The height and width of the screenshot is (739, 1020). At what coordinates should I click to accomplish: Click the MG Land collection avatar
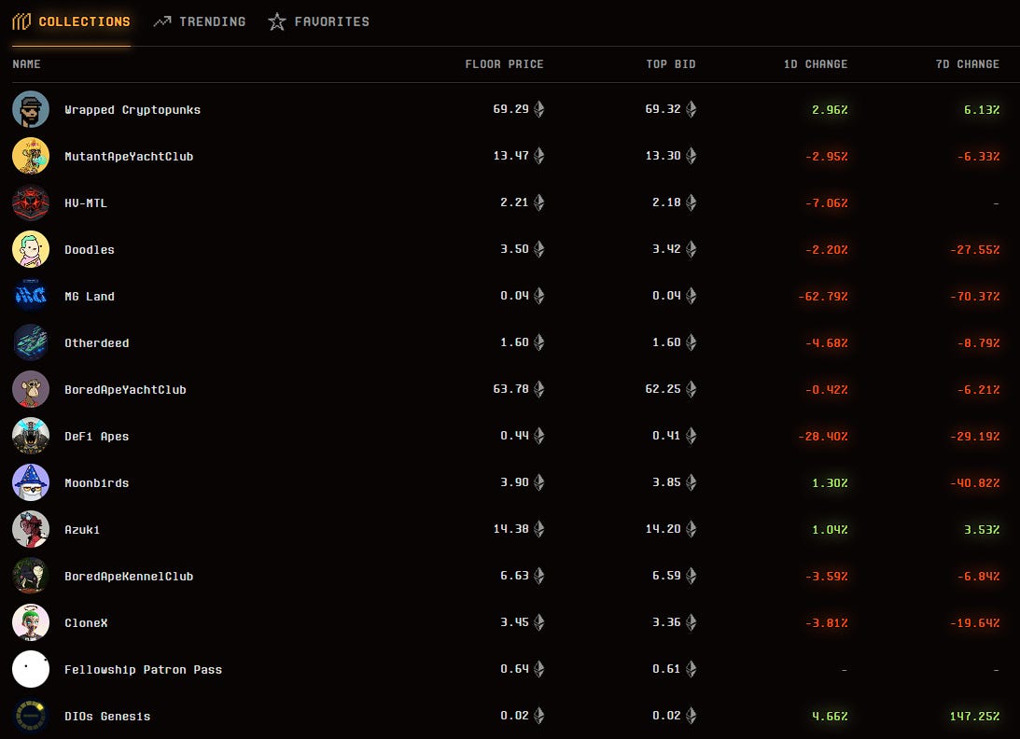(x=31, y=296)
